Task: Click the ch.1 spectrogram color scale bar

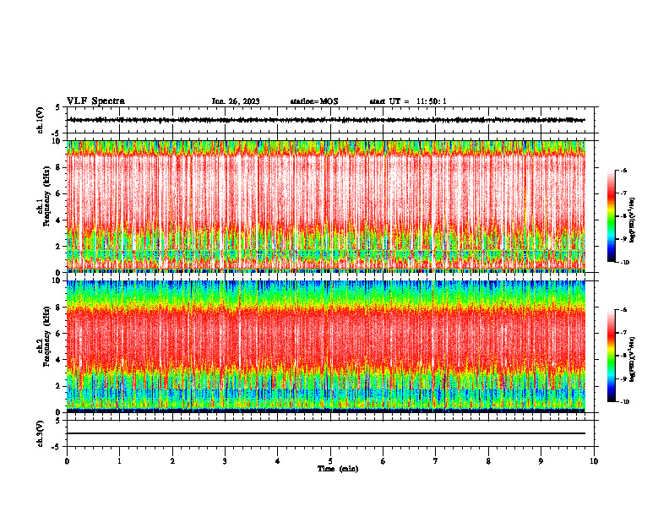Action: 612,216
